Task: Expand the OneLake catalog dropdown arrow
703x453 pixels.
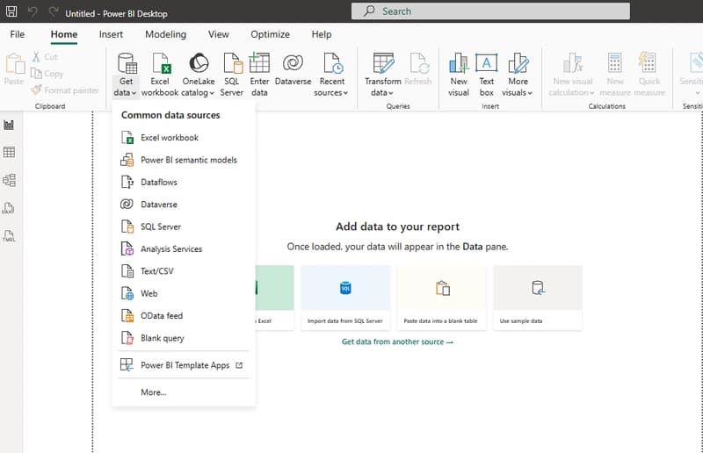Action: tap(212, 93)
